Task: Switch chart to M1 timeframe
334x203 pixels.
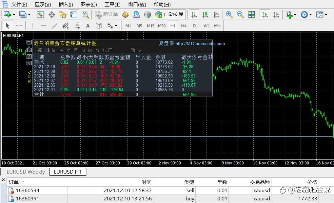Action: (128, 26)
